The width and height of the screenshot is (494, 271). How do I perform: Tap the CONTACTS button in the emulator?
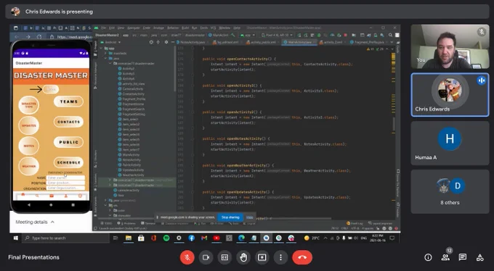69,122
